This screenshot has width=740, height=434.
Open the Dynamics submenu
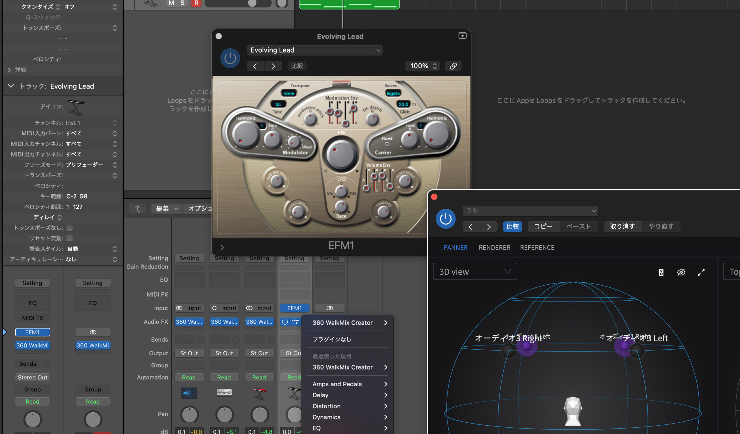coord(347,417)
